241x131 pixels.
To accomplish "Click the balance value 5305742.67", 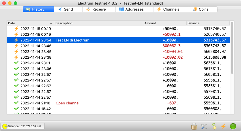I will [215, 46].
